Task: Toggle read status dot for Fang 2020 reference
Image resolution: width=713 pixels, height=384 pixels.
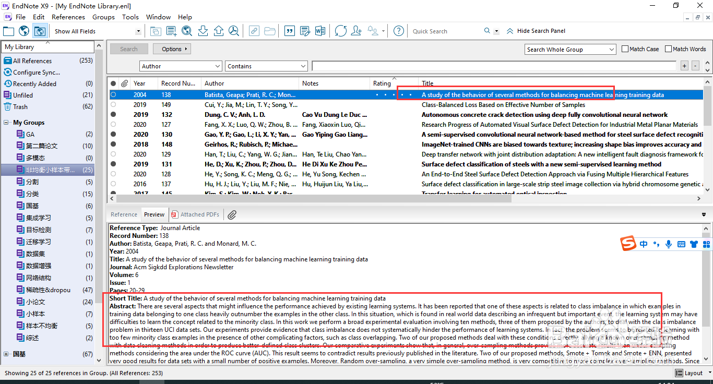Action: coord(113,125)
